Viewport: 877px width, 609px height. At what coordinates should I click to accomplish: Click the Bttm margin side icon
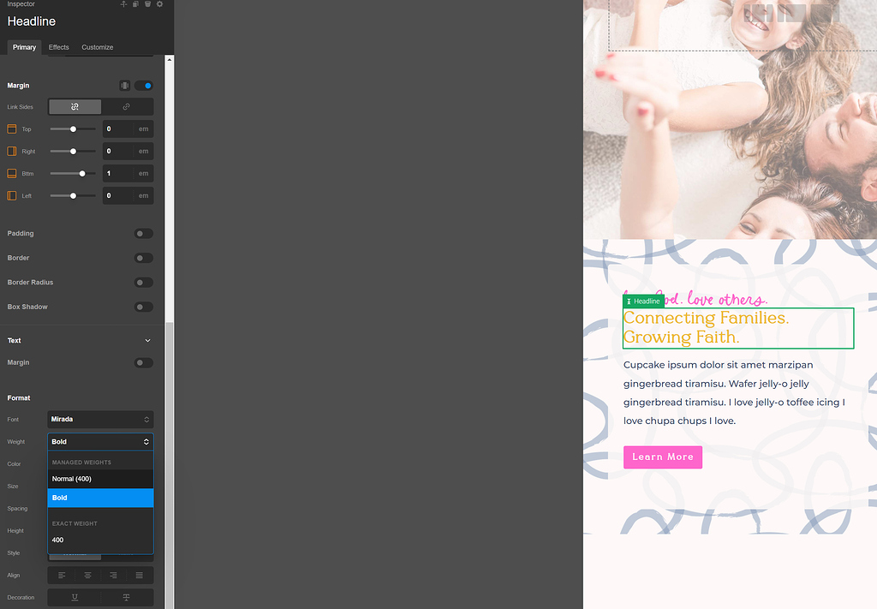[10, 173]
